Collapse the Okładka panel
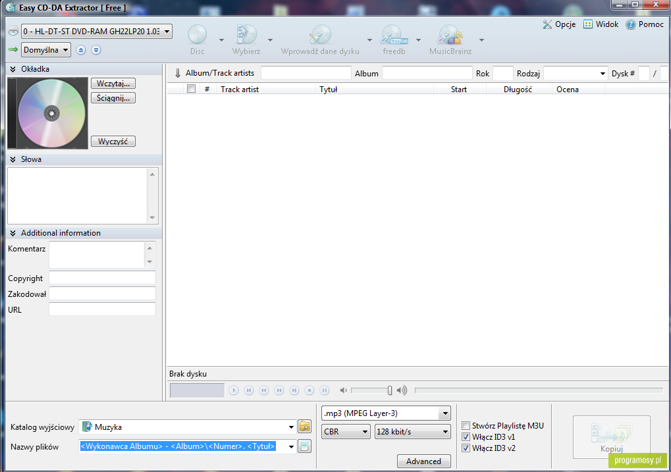The width and height of the screenshot is (671, 472). (x=13, y=69)
